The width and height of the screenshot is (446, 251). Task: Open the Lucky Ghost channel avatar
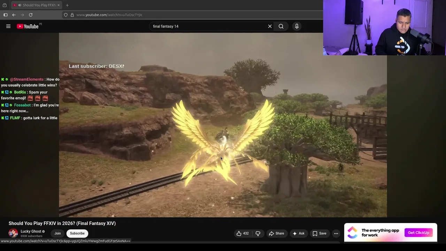point(13,233)
